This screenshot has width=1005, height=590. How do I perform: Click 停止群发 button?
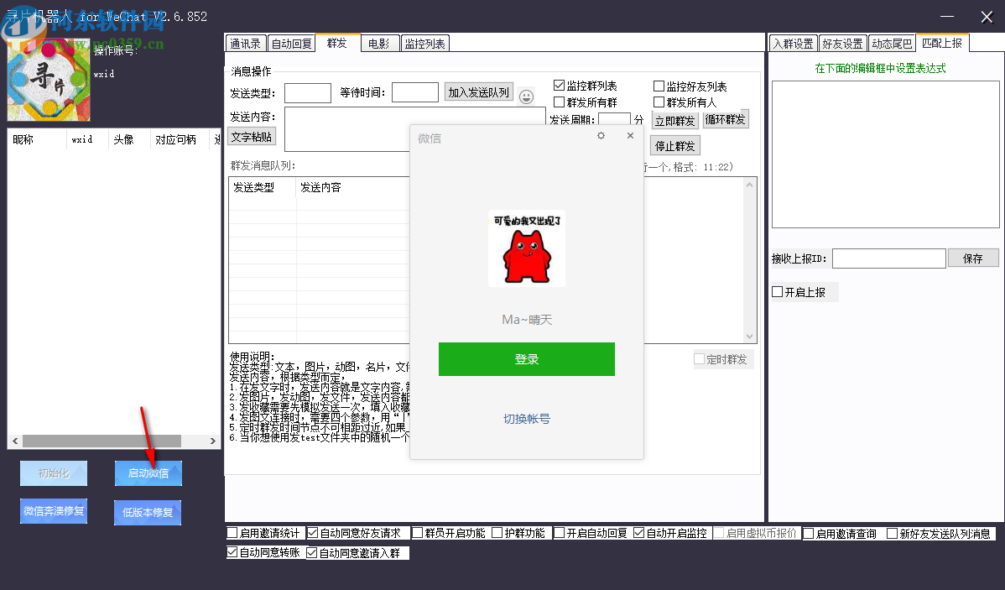675,145
